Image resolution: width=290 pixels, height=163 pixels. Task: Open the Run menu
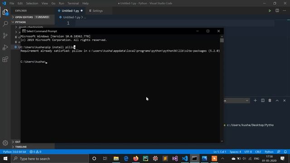(x=62, y=3)
